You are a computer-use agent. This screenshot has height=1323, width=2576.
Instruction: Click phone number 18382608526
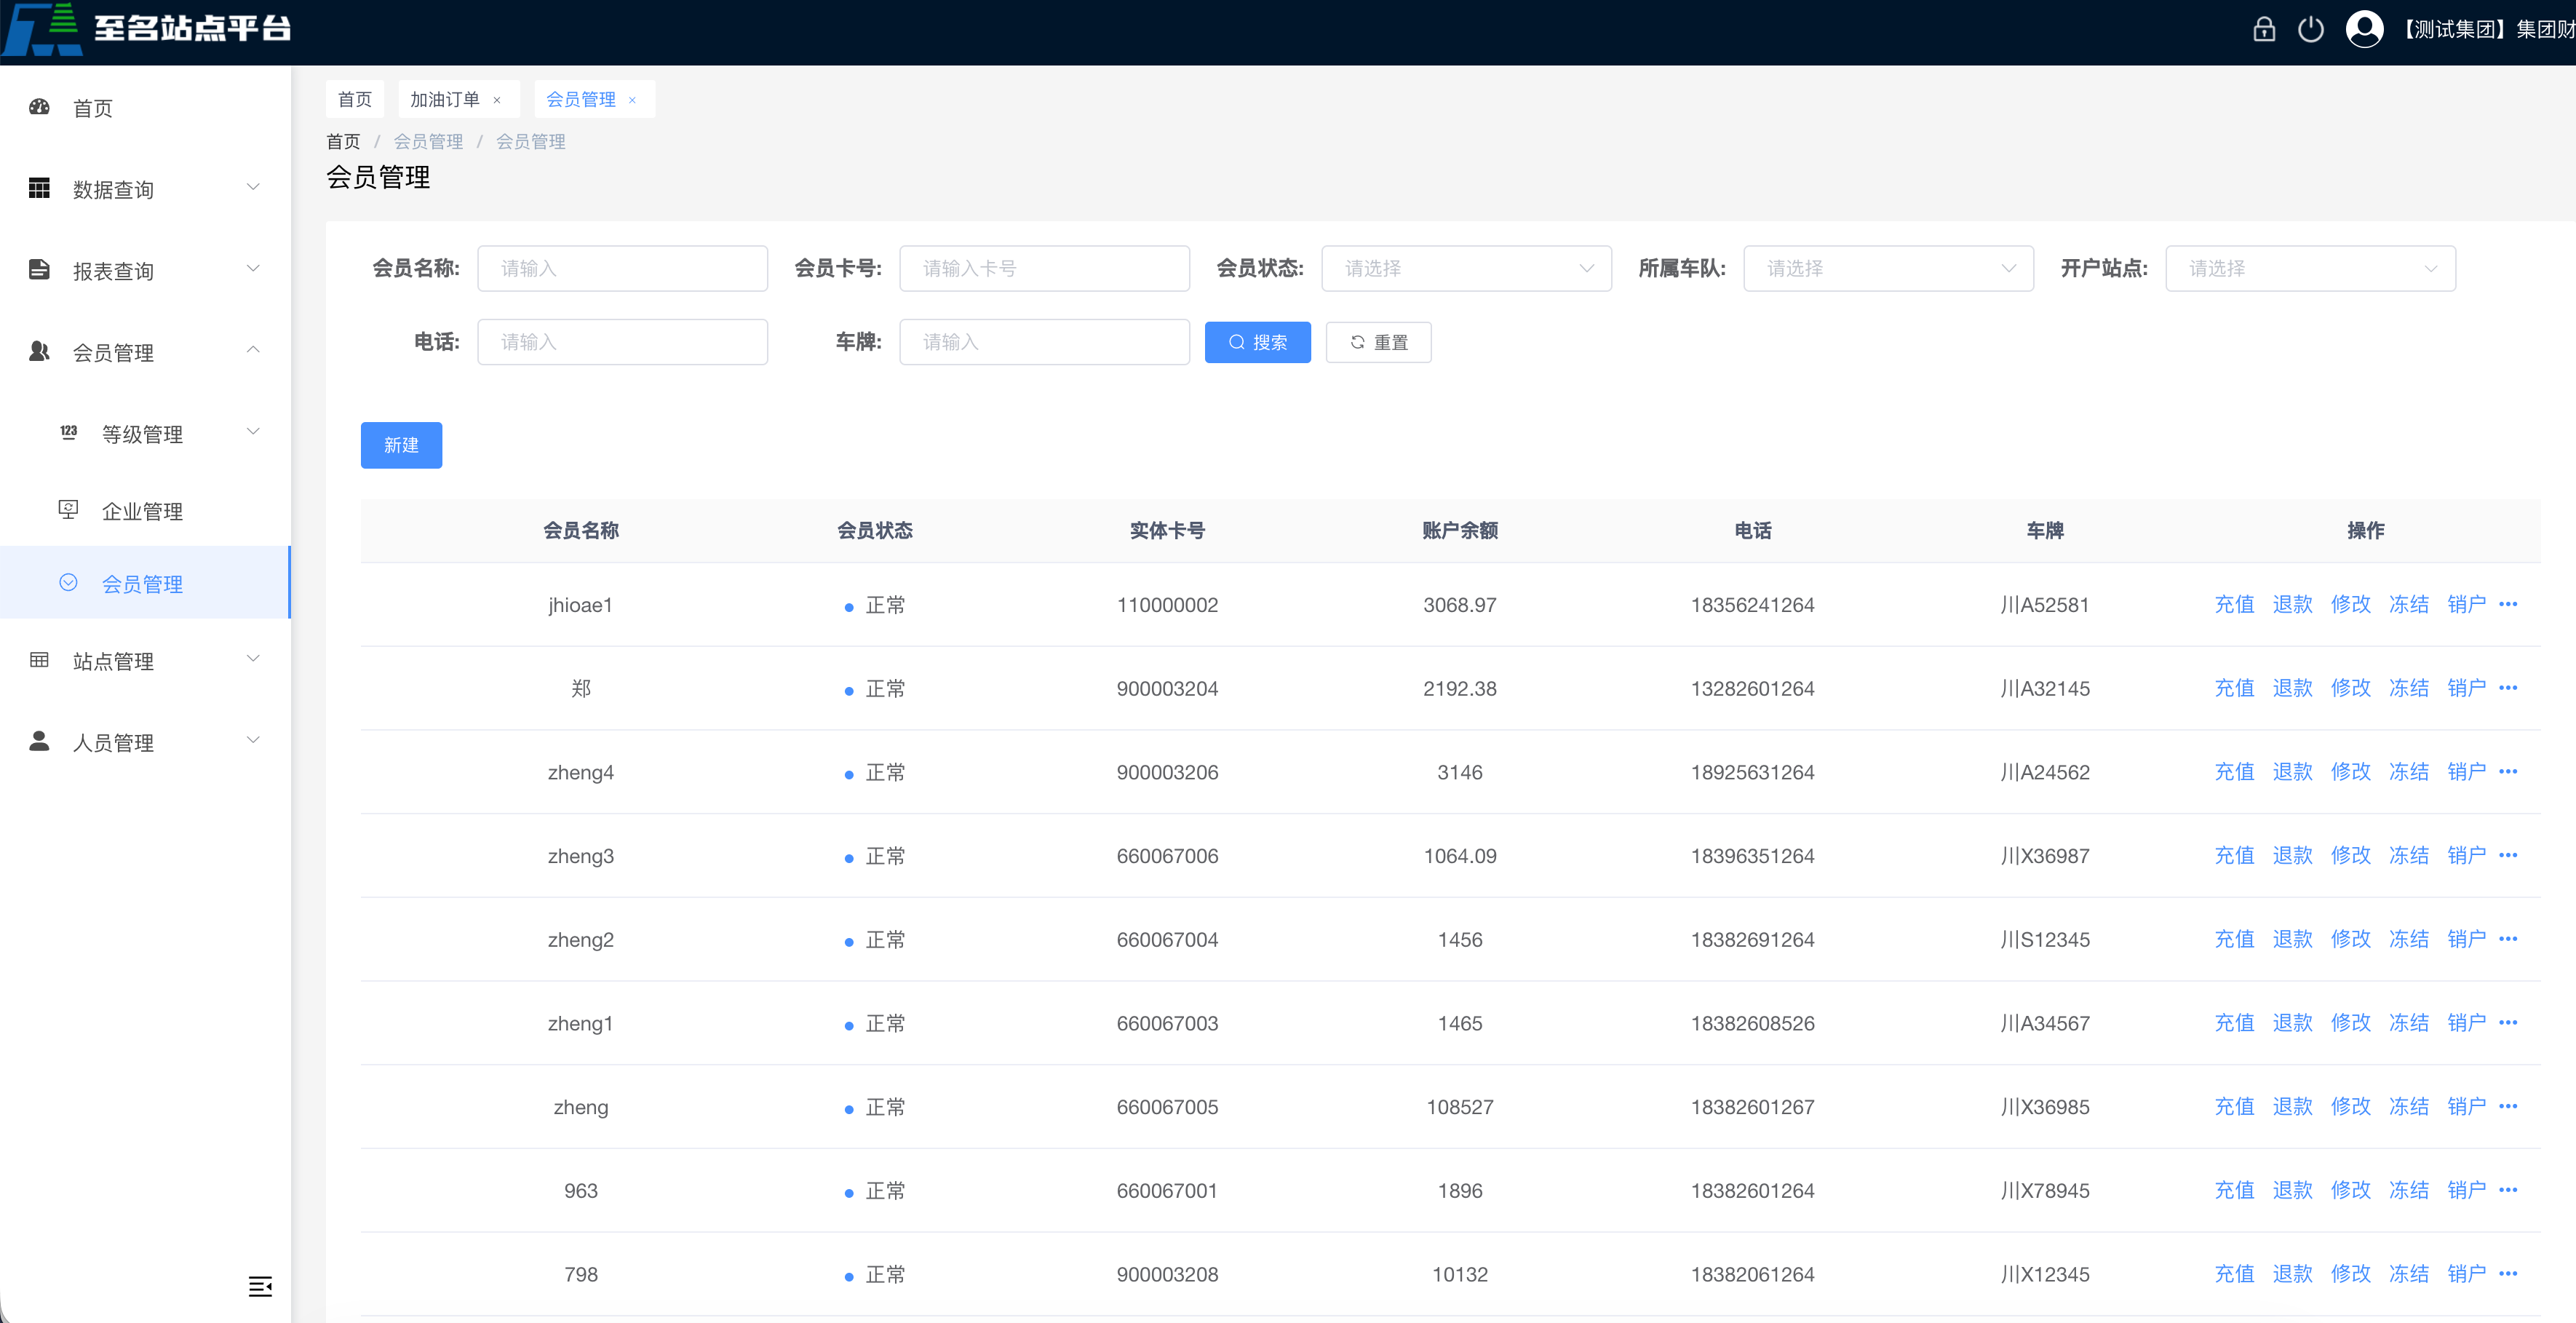pyautogui.click(x=1752, y=1024)
